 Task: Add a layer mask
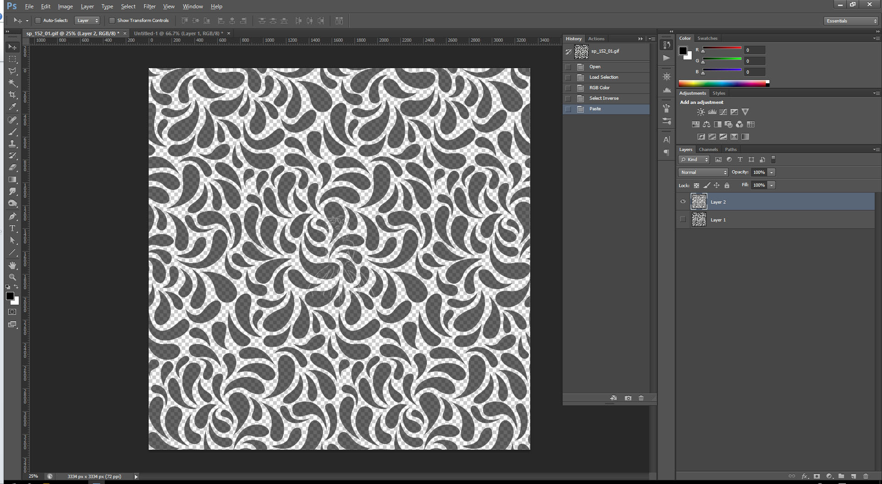tap(817, 476)
